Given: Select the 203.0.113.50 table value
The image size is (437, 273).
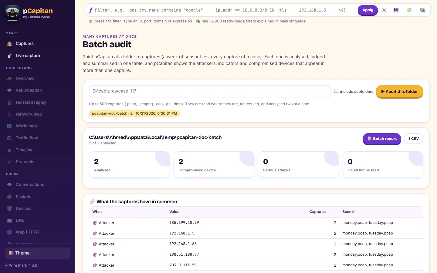Looking at the screenshot, I should pyautogui.click(x=183, y=265).
